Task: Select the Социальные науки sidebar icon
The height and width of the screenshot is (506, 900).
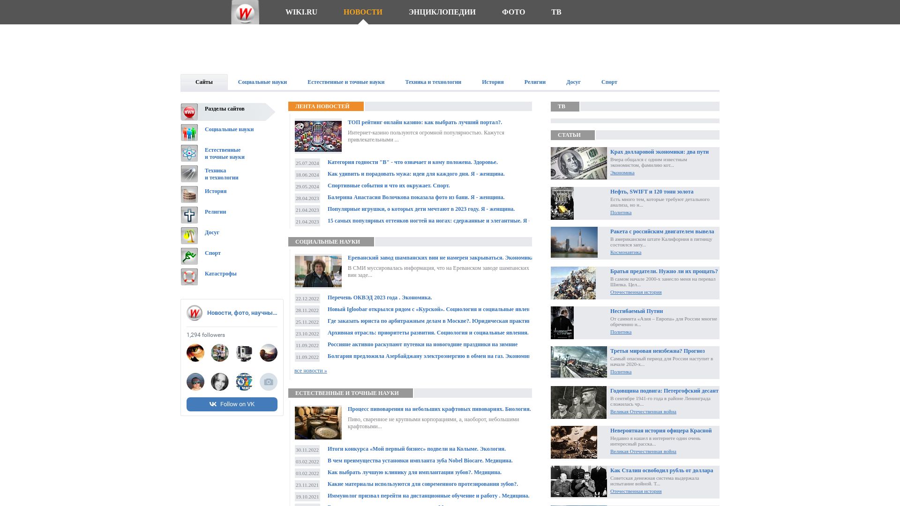Action: [x=189, y=133]
